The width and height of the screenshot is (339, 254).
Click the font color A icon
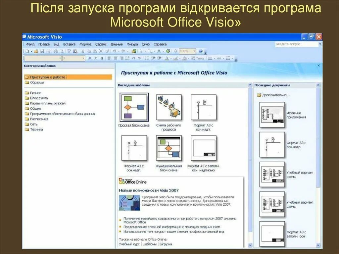coord(167,58)
